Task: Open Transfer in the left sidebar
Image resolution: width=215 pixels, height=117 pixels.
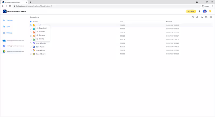Action: point(8,20)
